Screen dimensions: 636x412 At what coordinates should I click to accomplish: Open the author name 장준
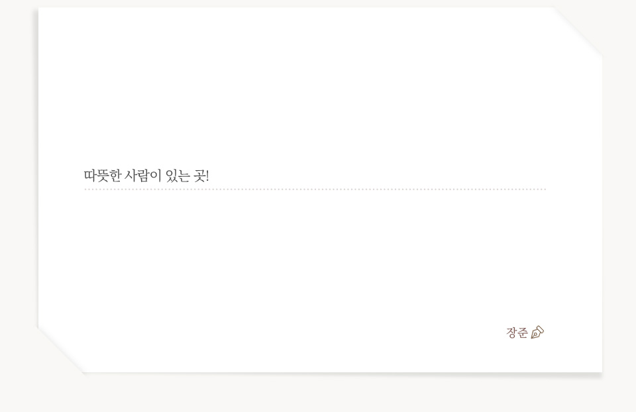pos(517,333)
